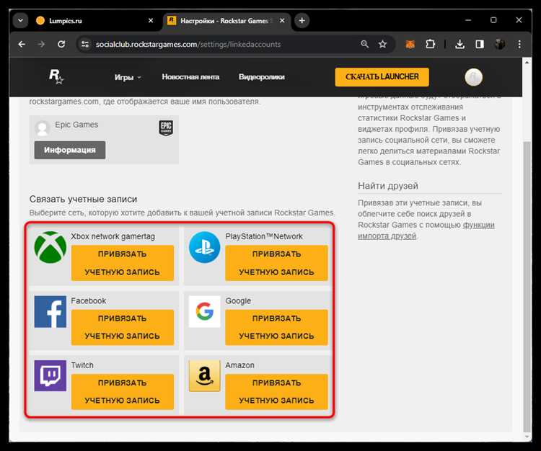Select the Настройки - Rockstar Games tab

click(226, 21)
